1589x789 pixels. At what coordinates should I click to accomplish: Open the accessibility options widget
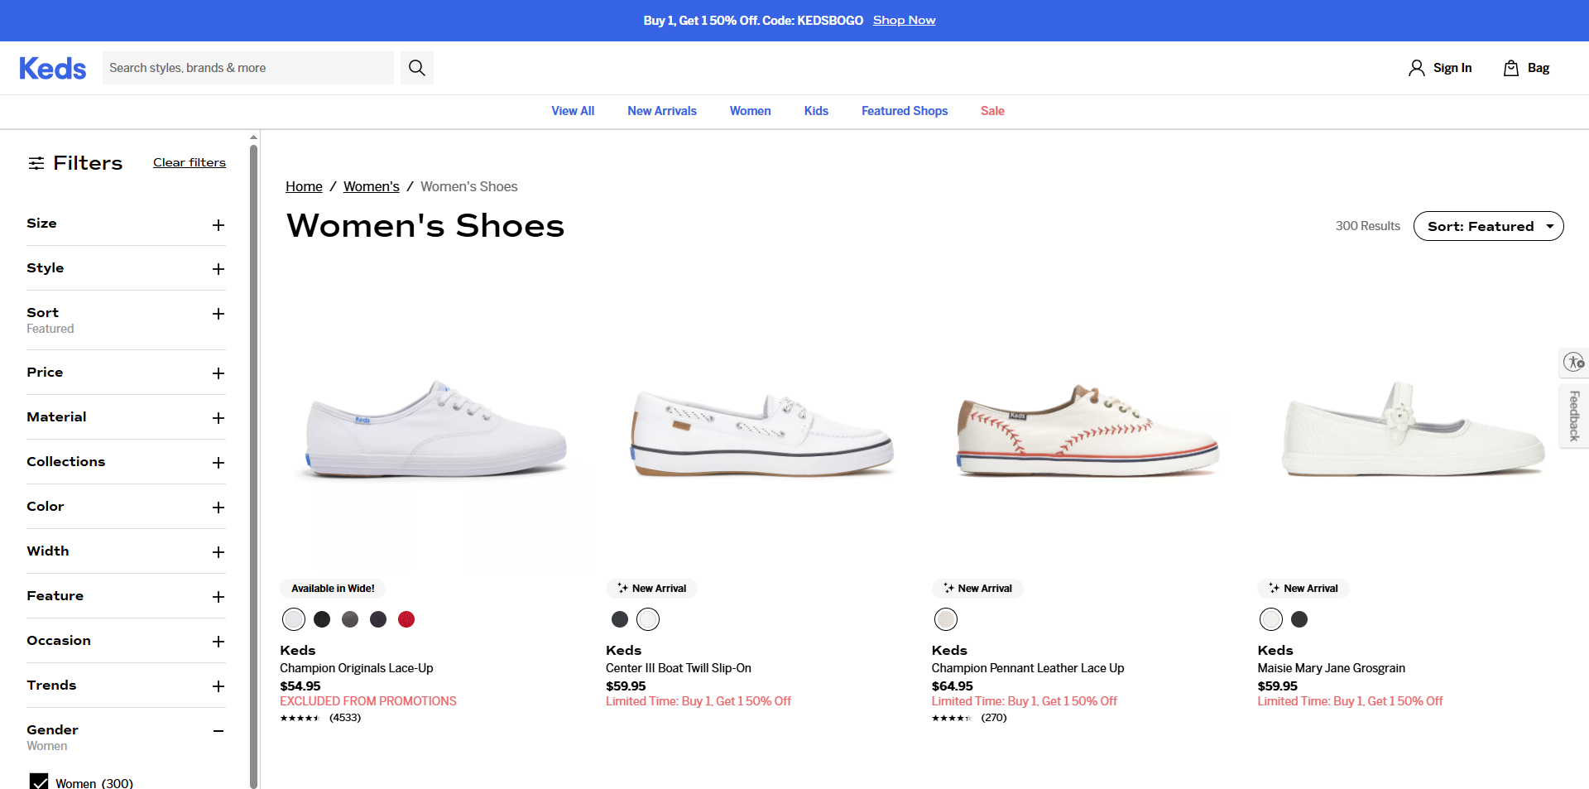pyautogui.click(x=1573, y=362)
